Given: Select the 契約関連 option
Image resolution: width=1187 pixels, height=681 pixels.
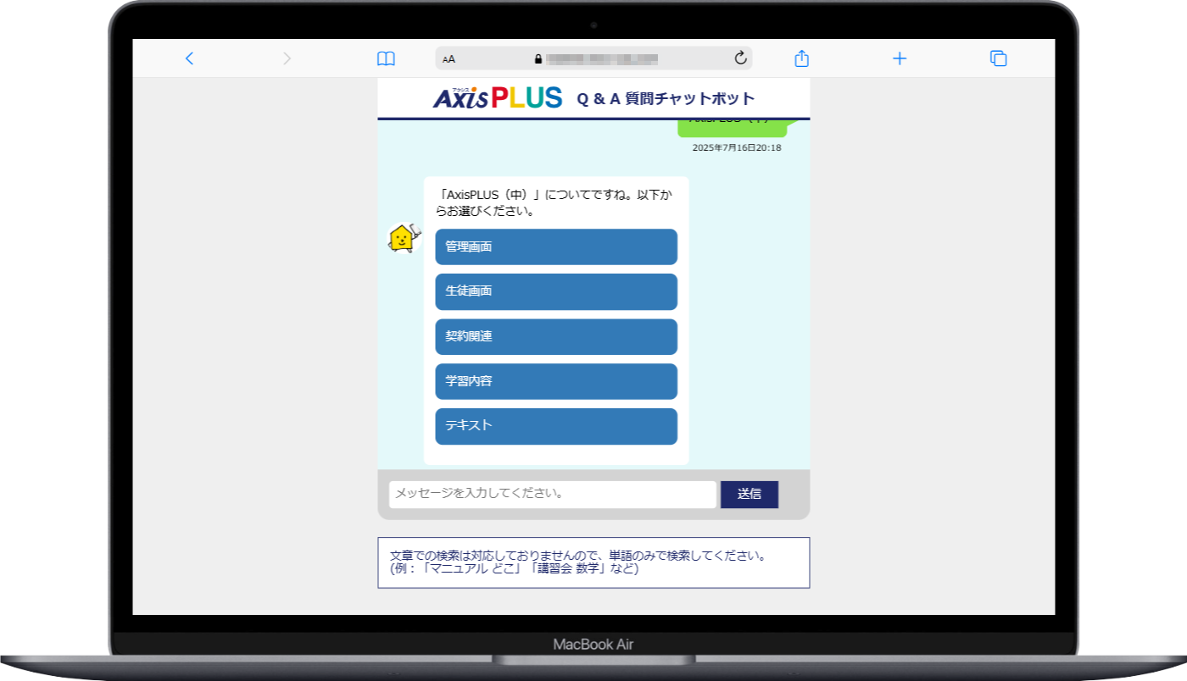Looking at the screenshot, I should pos(556,336).
